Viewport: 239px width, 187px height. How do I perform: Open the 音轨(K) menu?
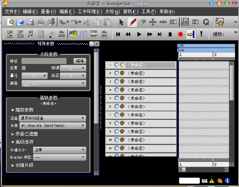[131, 12]
